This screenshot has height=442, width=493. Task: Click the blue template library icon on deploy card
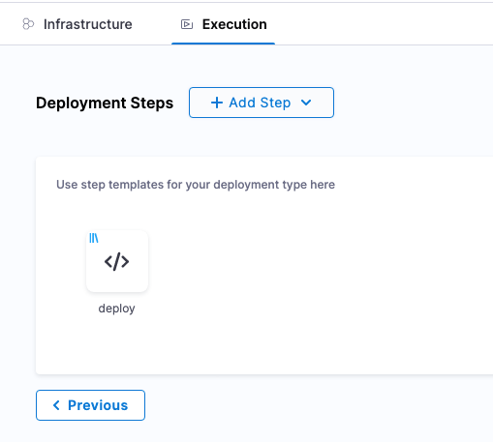click(x=94, y=238)
